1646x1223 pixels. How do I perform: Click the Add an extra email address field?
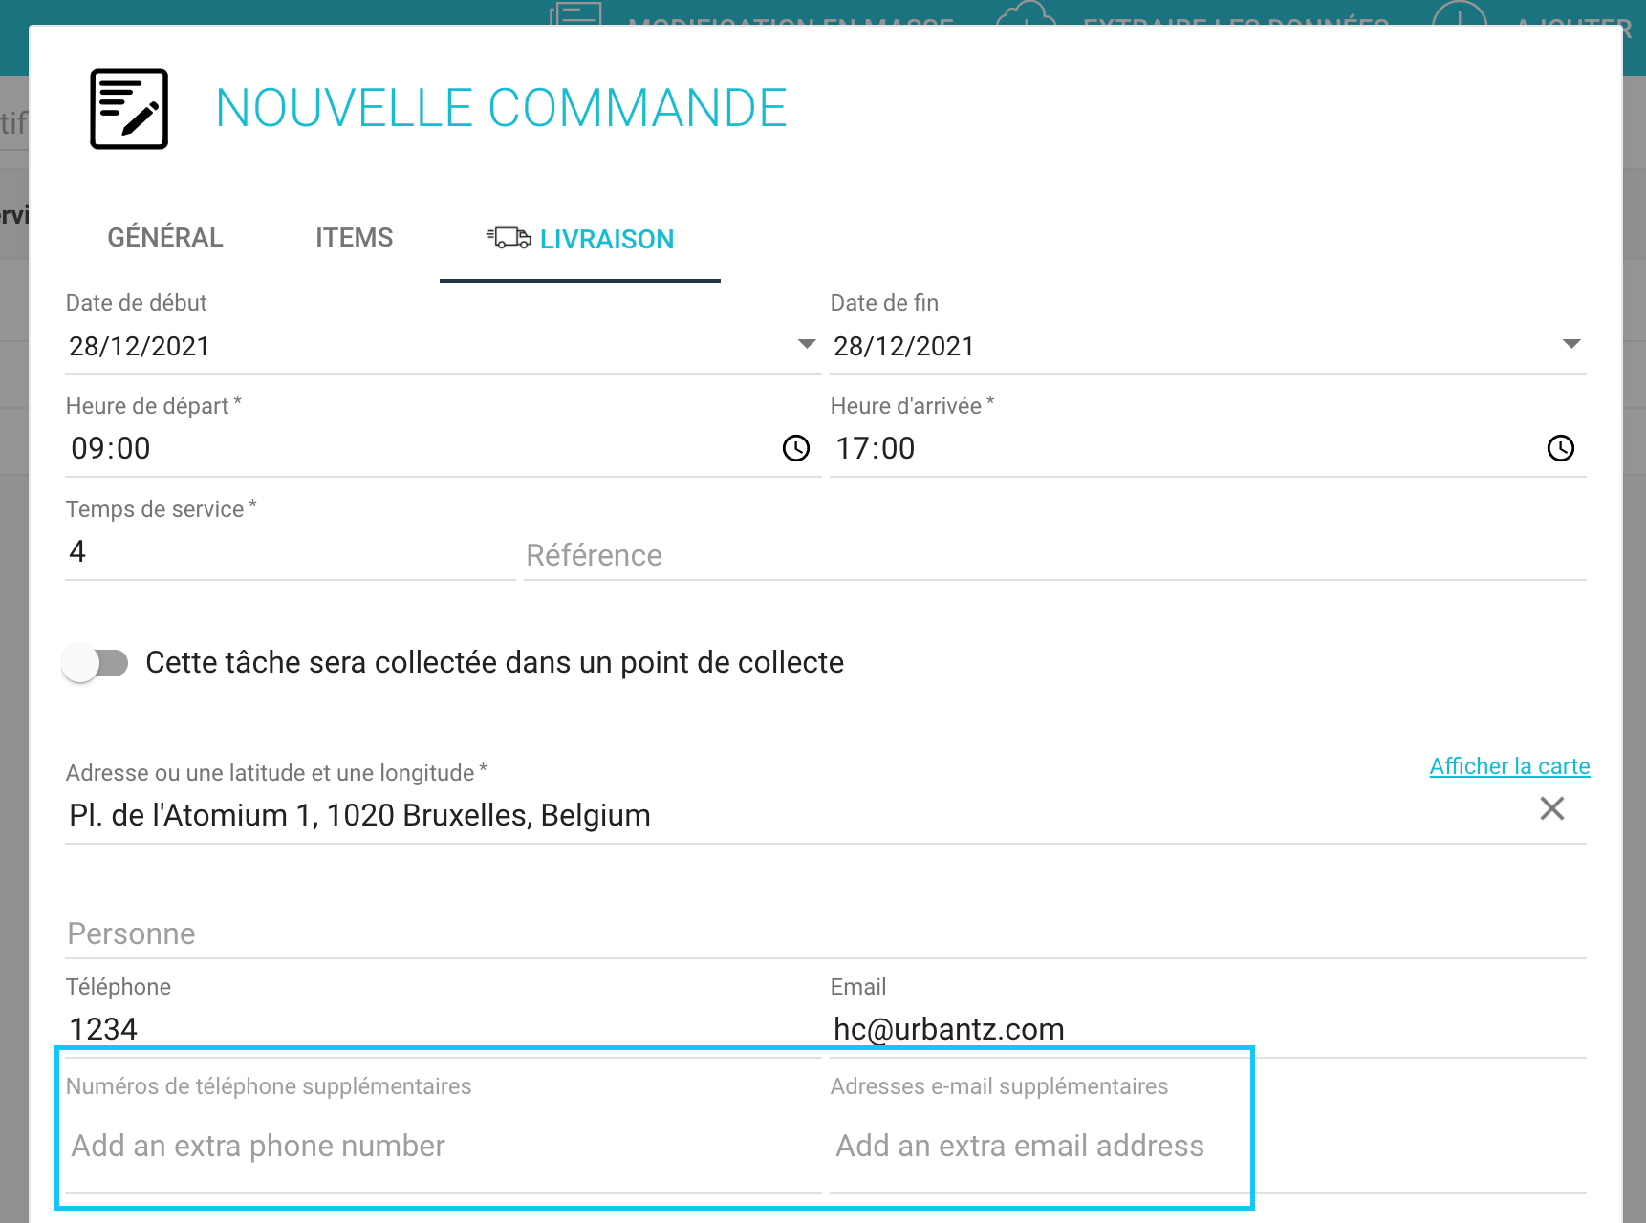coord(1208,1146)
